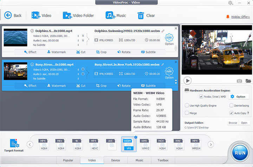Image resolution: width=253 pixels, height=167 pixels.
Task: Open WEBM format settings gear
Action: 136,137
